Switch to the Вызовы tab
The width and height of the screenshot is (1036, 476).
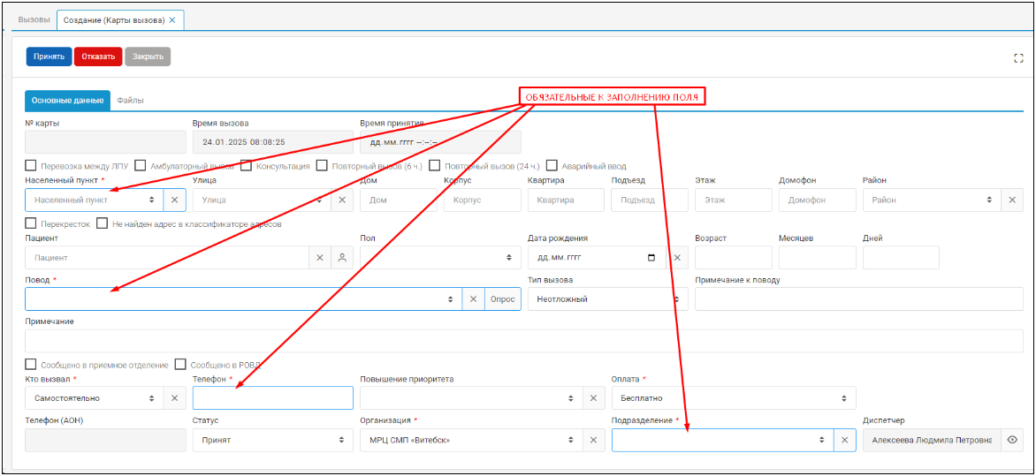pos(34,19)
